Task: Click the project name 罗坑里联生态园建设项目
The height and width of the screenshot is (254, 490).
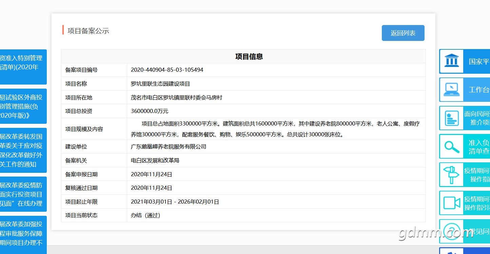Action: pyautogui.click(x=160, y=84)
